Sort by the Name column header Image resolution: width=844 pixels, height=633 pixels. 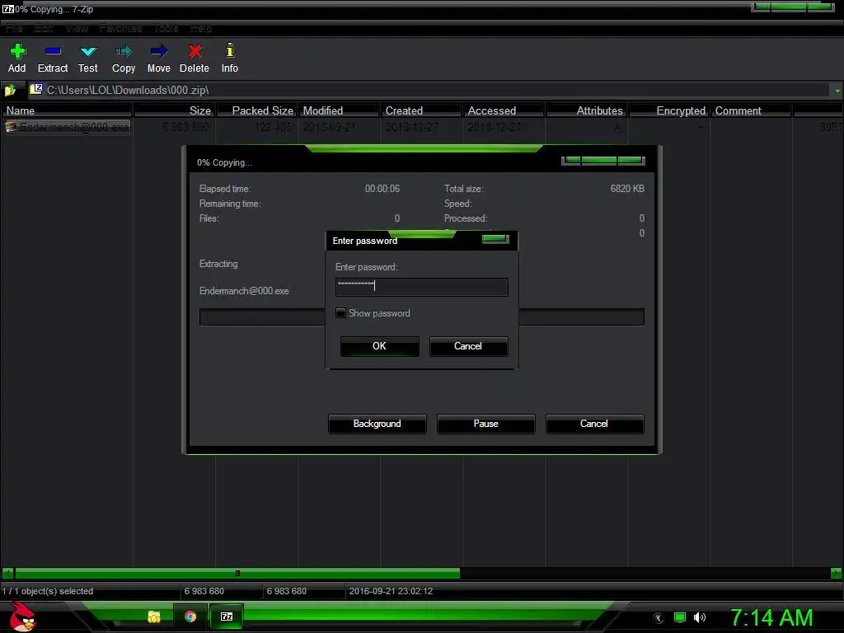click(x=67, y=110)
